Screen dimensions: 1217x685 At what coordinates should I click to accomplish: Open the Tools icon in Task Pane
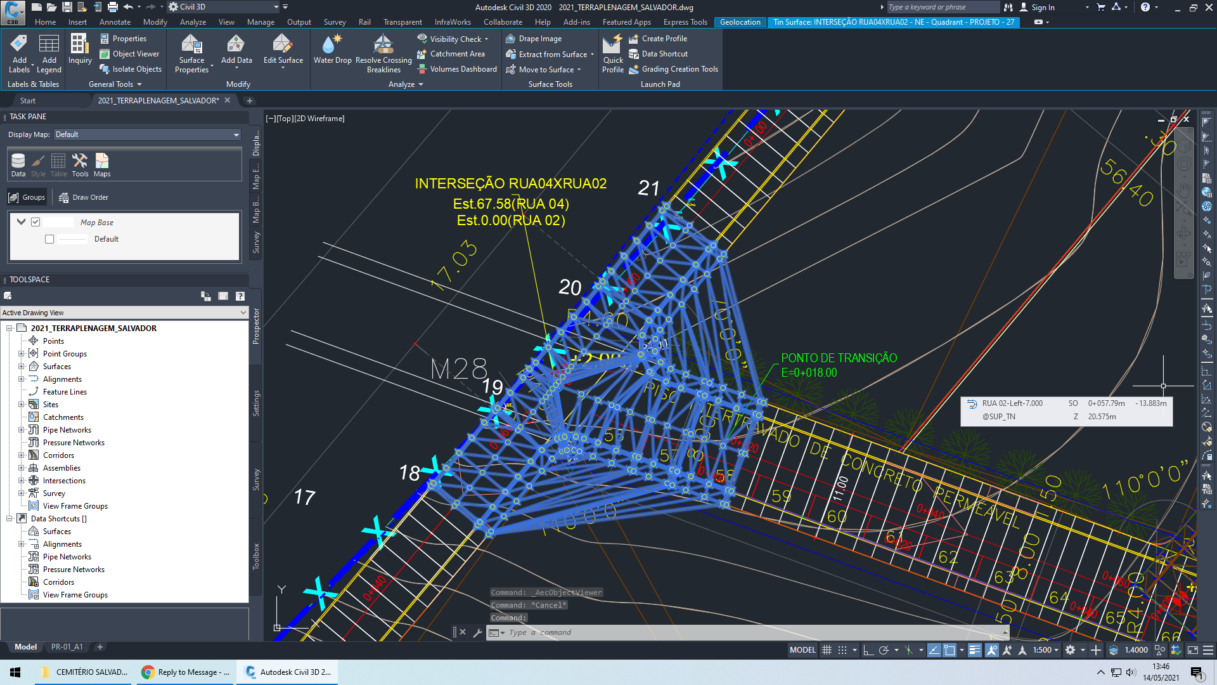coord(80,166)
